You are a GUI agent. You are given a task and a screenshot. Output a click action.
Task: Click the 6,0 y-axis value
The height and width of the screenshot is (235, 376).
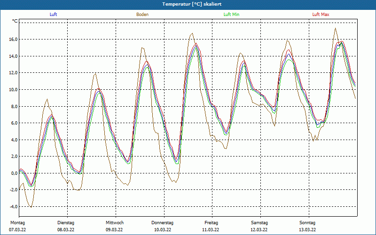pyautogui.click(x=15, y=123)
